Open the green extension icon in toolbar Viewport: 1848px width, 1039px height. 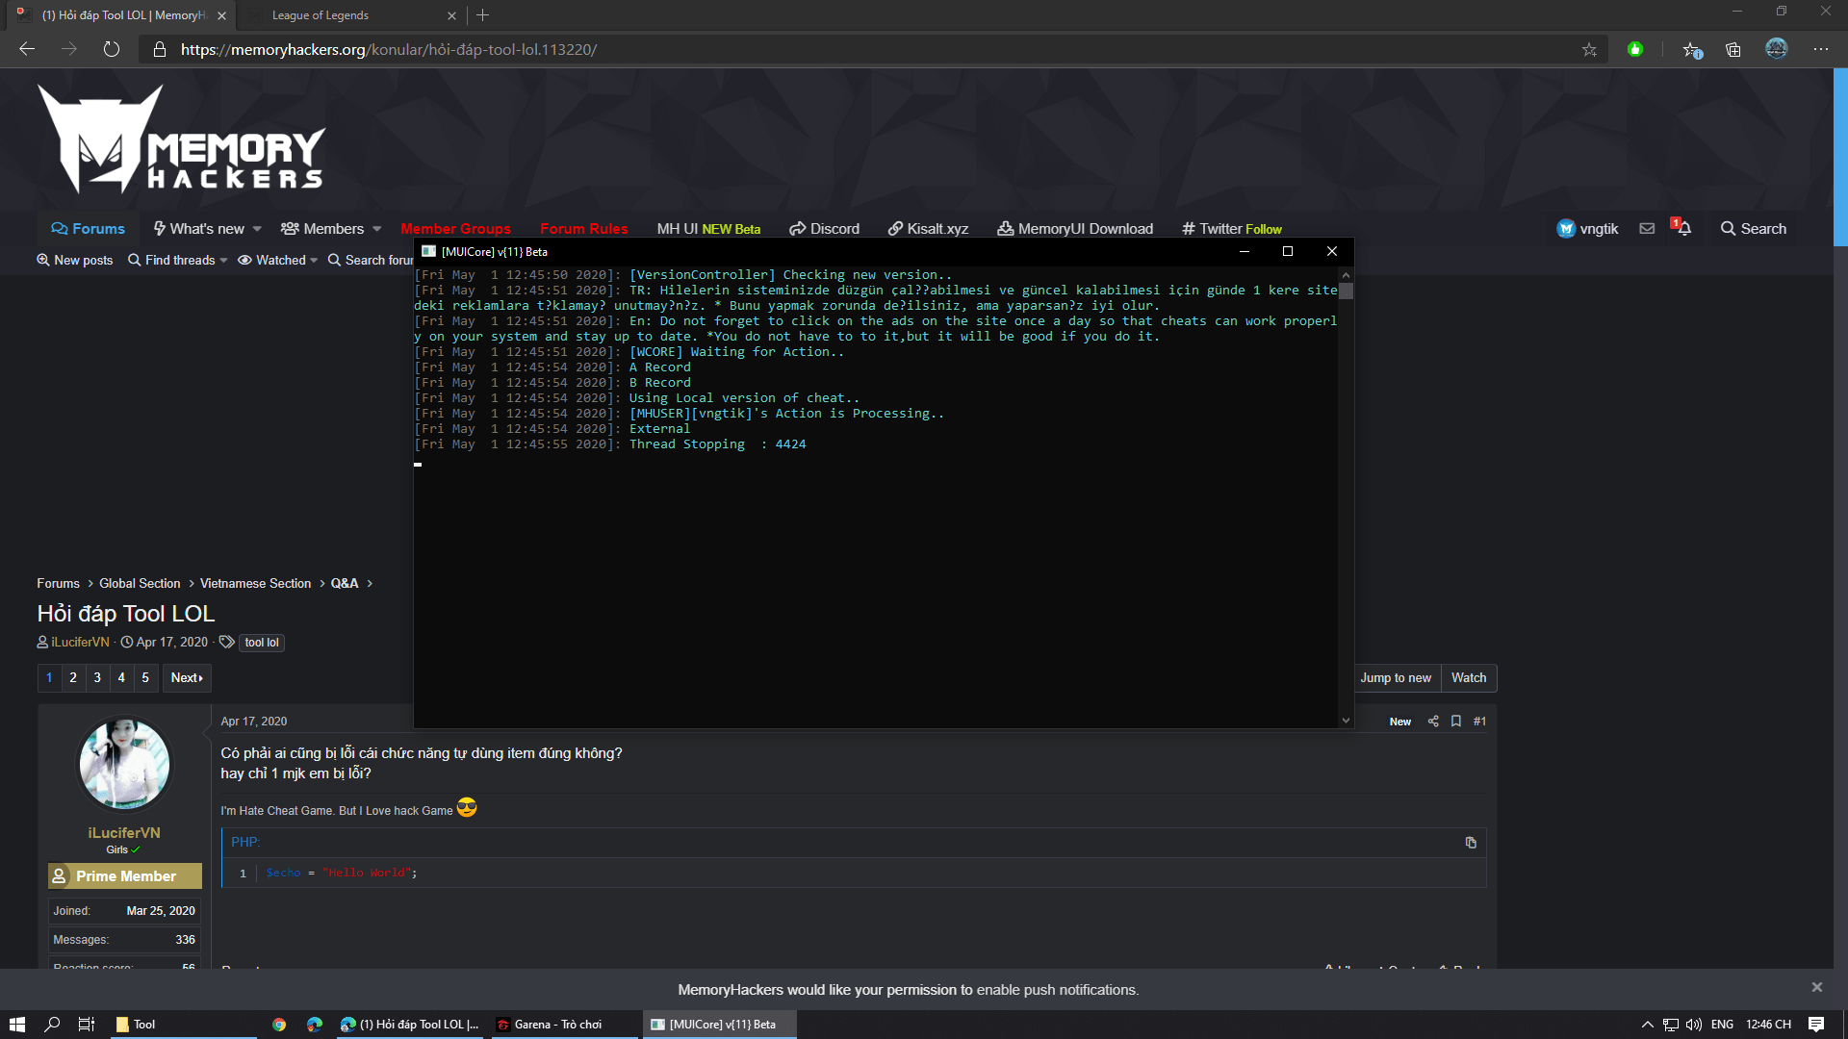coord(1635,49)
